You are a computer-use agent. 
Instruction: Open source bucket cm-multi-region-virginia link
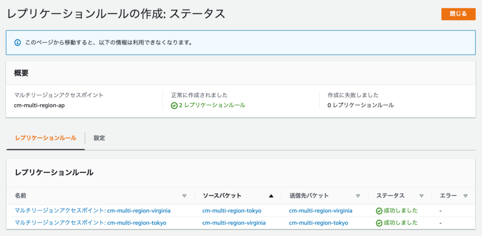[x=234, y=223]
